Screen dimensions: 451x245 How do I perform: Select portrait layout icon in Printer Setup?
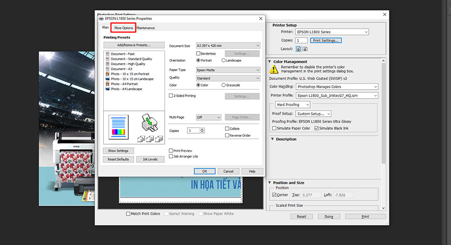pos(299,49)
